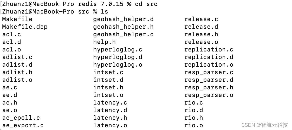Click the Makefile entry in listing
292x130 pixels.
click(x=17, y=19)
